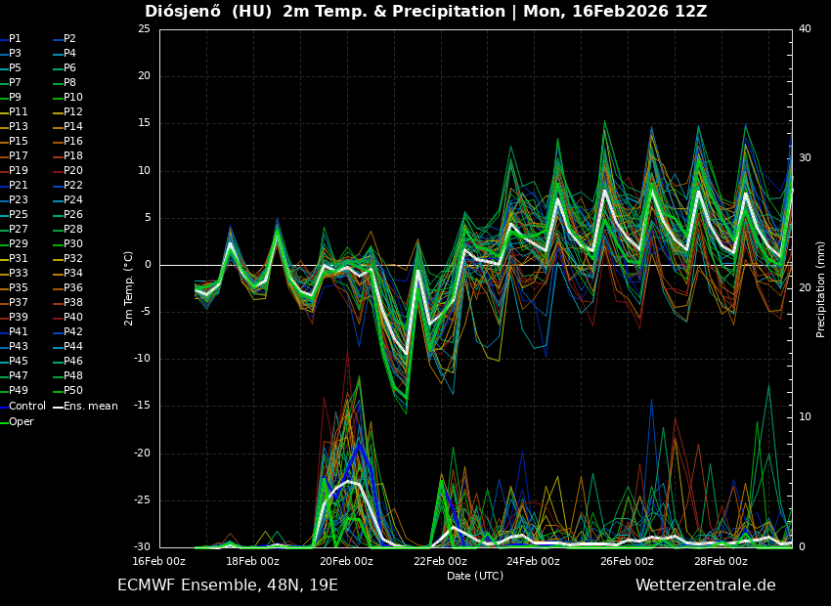Click the 40 value on precipitation axis
Screen dimensions: 831x606
805,29
